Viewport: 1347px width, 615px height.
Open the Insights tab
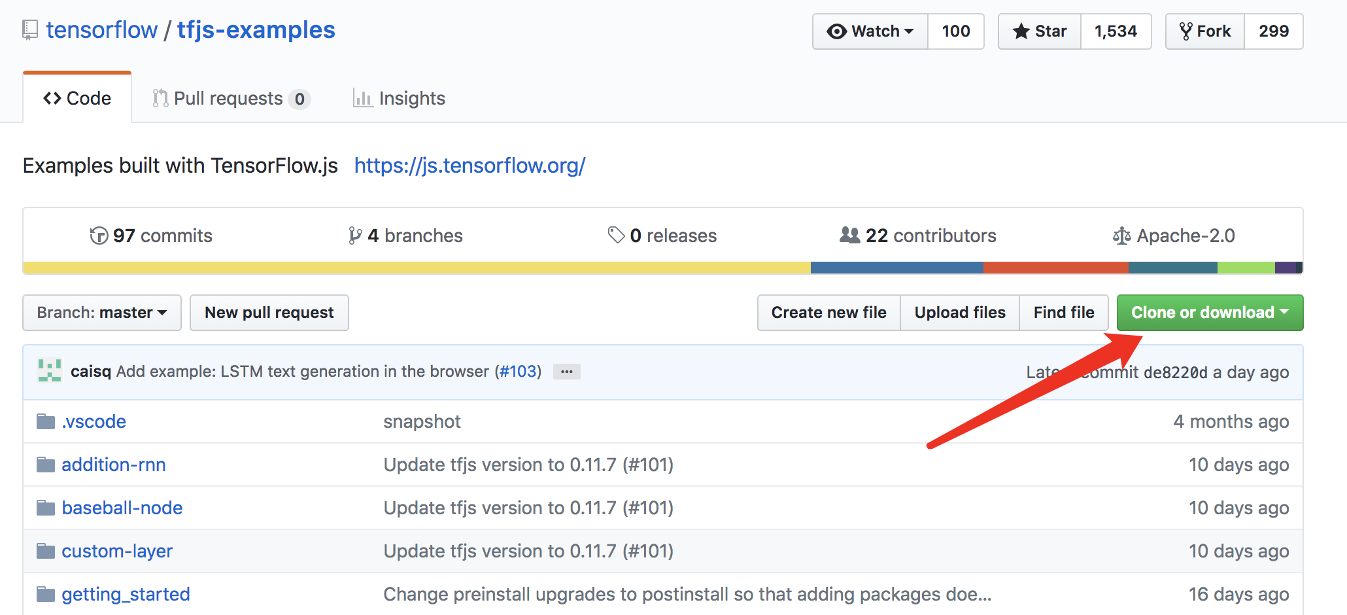click(399, 98)
